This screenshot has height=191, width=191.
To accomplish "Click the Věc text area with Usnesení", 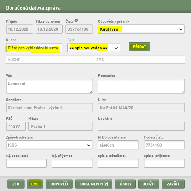I will tap(49, 86).
